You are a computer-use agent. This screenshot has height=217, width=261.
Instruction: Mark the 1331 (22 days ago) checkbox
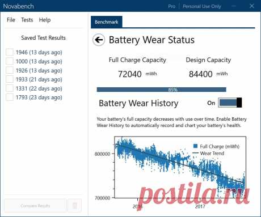tap(10, 88)
